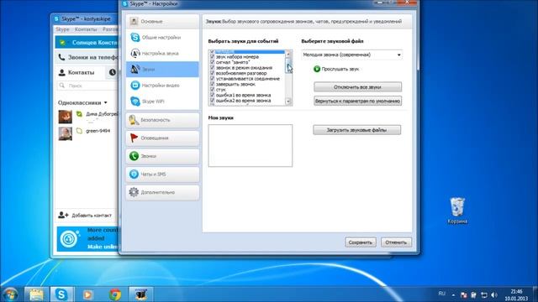This screenshot has width=538, height=302.
Task: Click the Звонки на телефоны phone icon
Action: pyautogui.click(x=61, y=57)
